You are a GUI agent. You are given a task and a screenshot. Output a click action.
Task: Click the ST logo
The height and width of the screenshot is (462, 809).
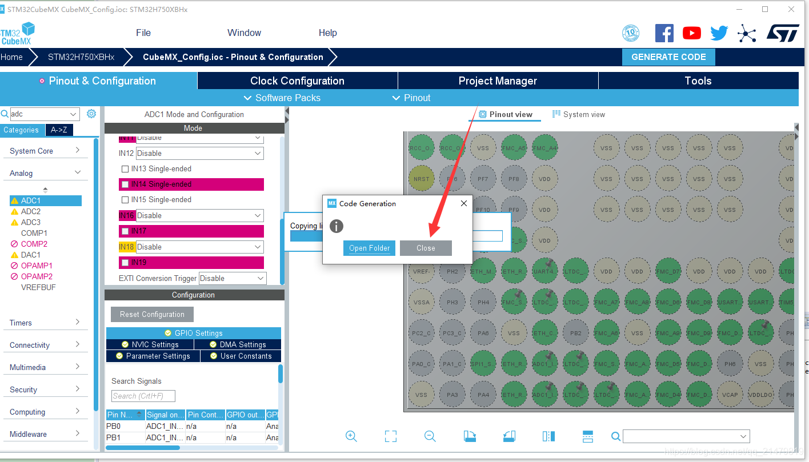(x=782, y=33)
